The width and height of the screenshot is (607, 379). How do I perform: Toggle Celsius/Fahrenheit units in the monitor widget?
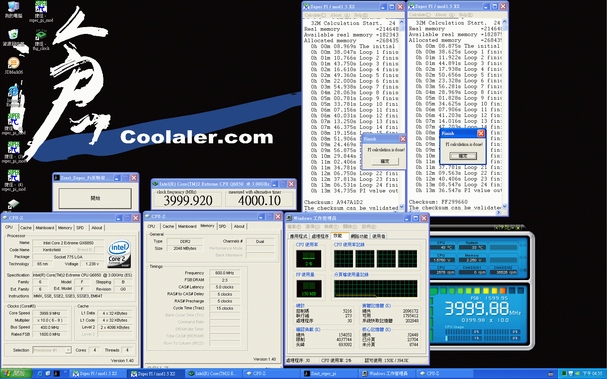coord(507,228)
